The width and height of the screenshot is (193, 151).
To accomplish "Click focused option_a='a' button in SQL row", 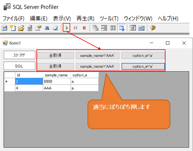I will pos(143,66).
